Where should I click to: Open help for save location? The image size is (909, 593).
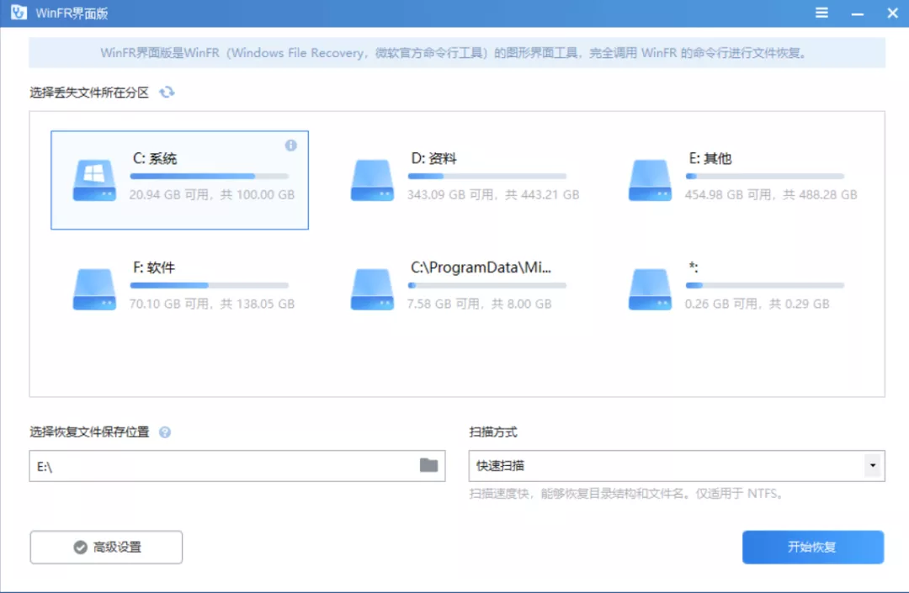(165, 432)
